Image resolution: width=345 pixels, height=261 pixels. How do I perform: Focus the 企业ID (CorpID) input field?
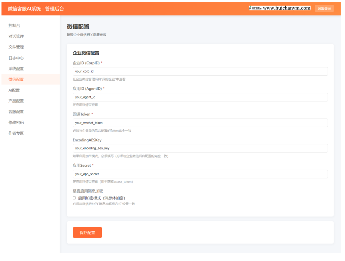[200, 71]
